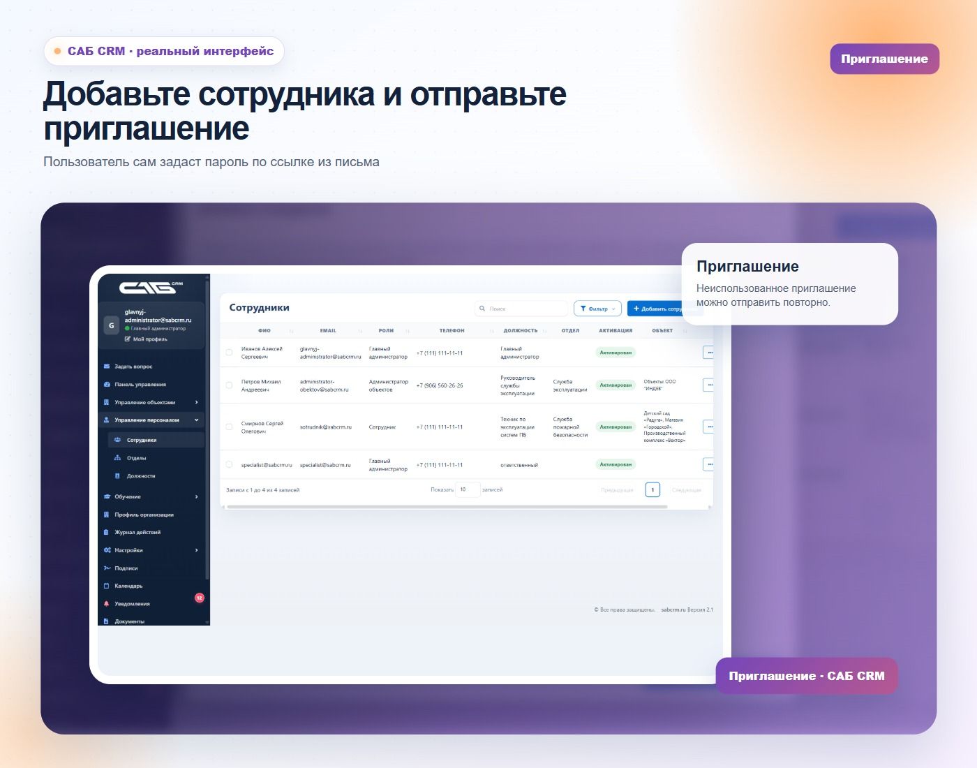Screen dimensions: 977x768
Task: Open the Фильтр dropdown
Action: (x=597, y=309)
